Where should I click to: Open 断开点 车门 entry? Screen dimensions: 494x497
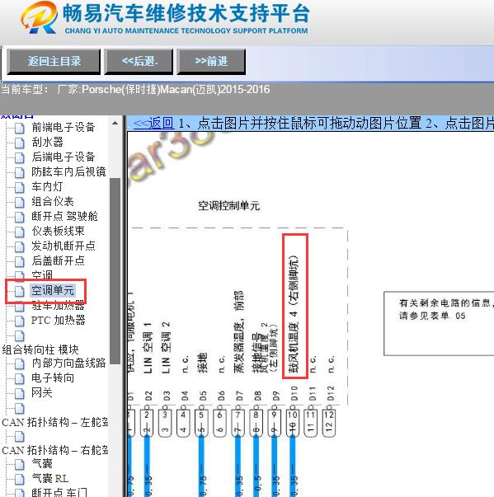click(x=59, y=492)
